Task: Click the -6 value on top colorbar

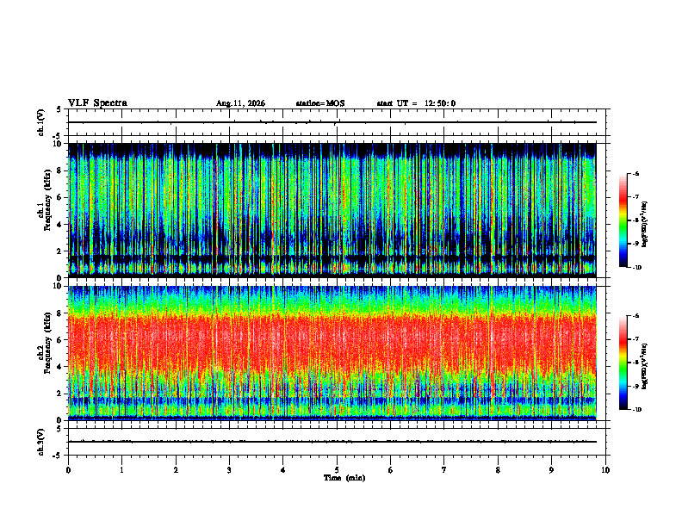Action: pyautogui.click(x=635, y=173)
